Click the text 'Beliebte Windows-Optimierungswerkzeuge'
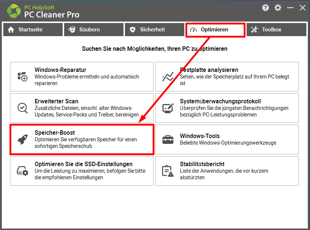 228,143
